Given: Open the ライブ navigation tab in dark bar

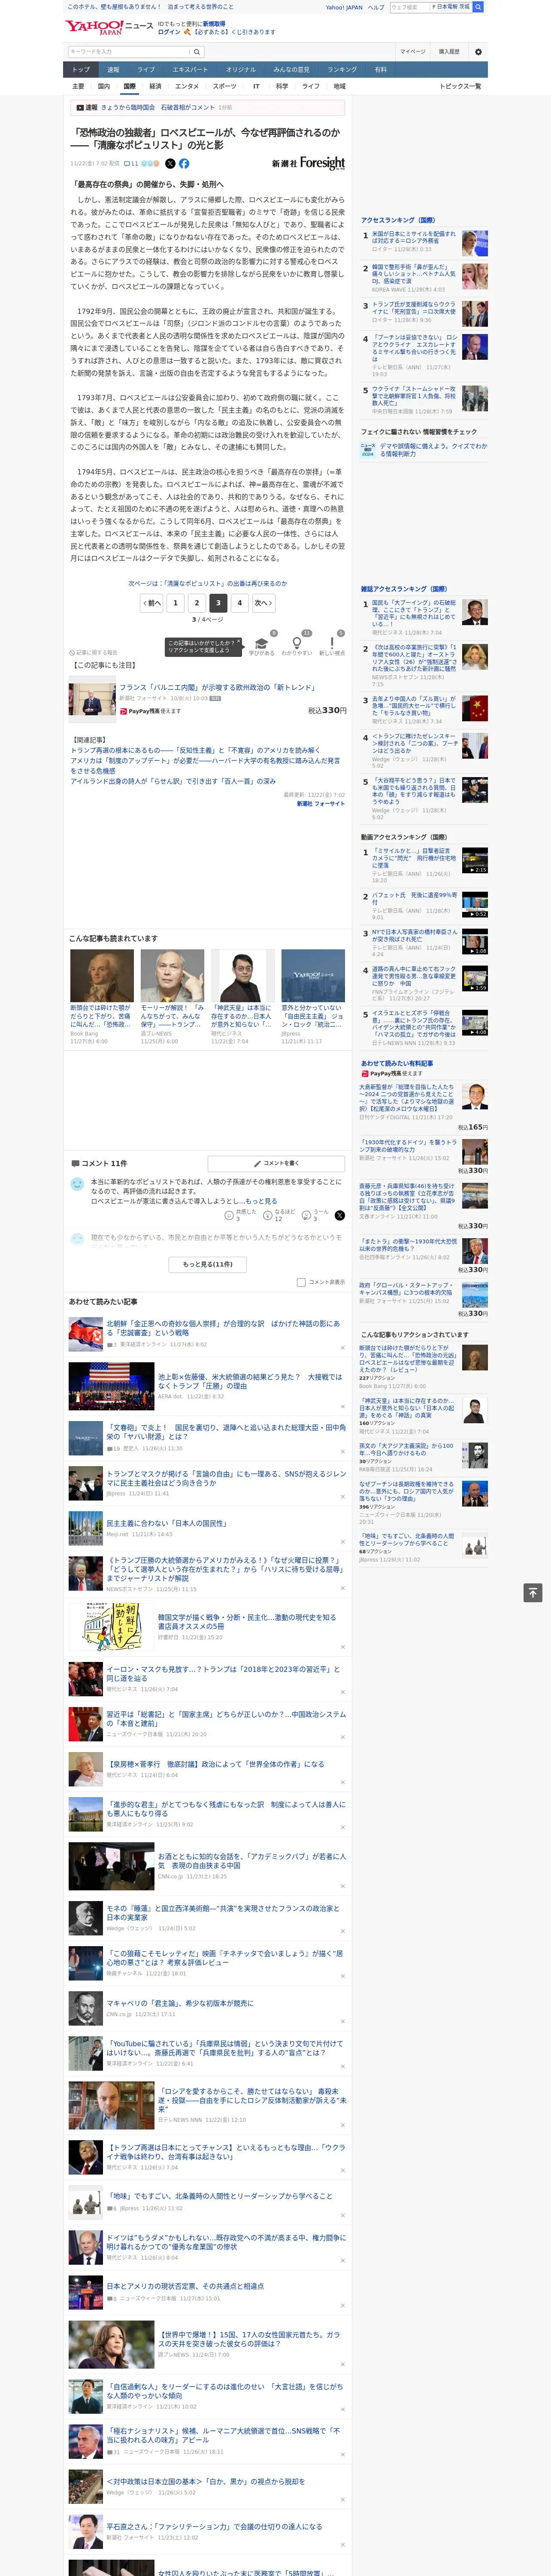Looking at the screenshot, I should (x=146, y=70).
